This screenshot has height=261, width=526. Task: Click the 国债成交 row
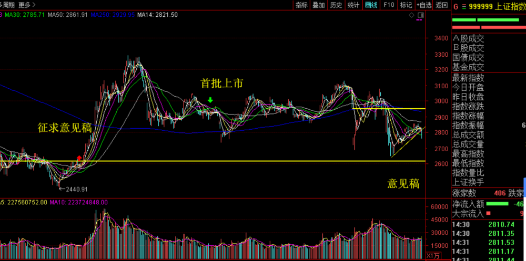(468, 58)
